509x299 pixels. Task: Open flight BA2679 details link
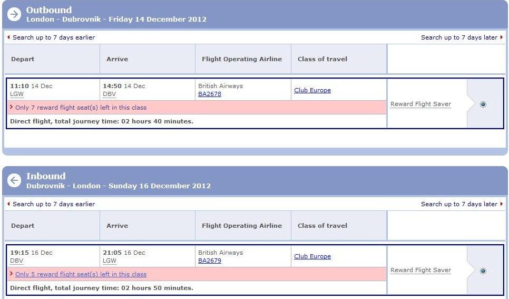pyautogui.click(x=210, y=261)
